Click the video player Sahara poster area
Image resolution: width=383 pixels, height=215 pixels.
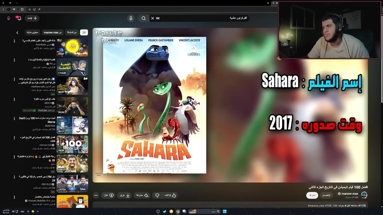point(155,105)
